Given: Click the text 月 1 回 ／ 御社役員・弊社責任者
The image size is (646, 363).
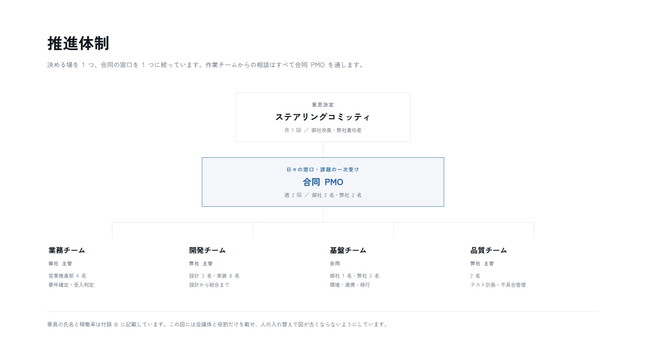Looking at the screenshot, I should click(323, 130).
